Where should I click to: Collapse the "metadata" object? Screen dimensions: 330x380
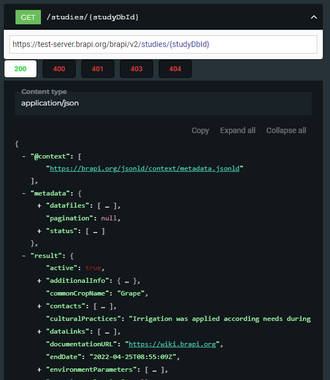tap(24, 193)
